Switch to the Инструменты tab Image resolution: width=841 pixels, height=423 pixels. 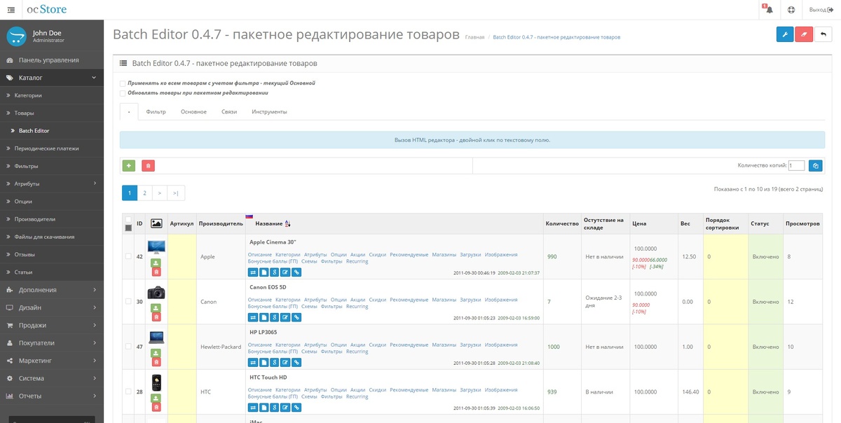click(x=269, y=112)
